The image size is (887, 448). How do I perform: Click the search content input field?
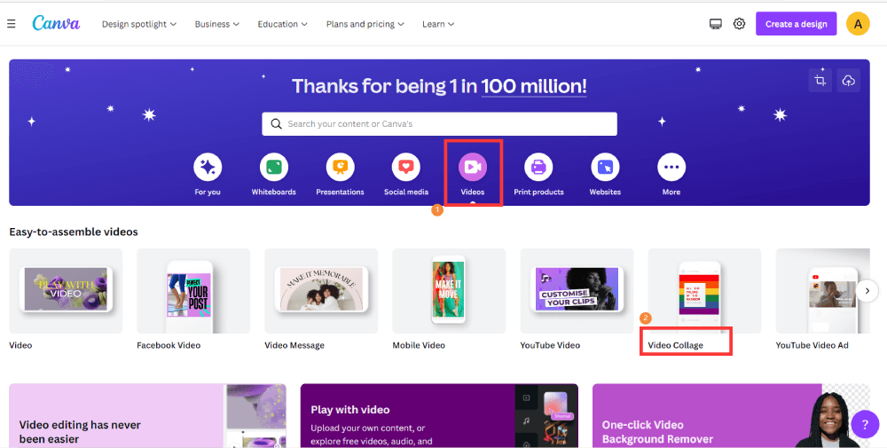[439, 124]
